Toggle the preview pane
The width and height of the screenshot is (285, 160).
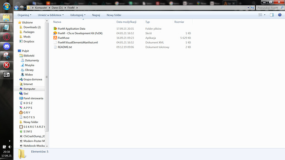click(x=272, y=15)
